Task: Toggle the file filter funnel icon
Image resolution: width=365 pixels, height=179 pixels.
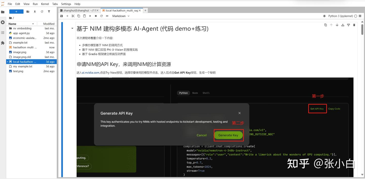Action: pos(49,12)
